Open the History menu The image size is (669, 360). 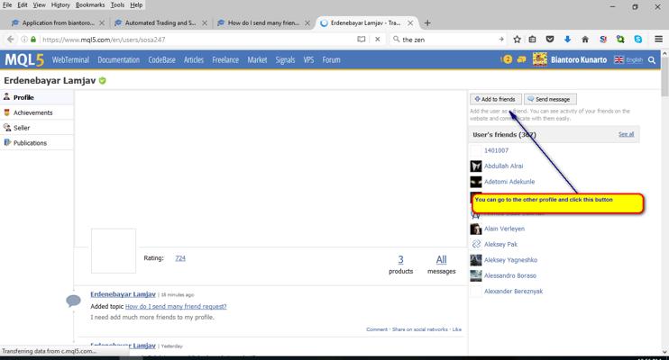coord(60,4)
